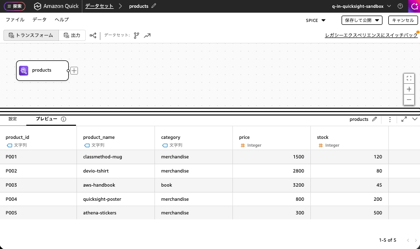Open q-in-quicksight-sandbox account dropdown

click(362, 6)
